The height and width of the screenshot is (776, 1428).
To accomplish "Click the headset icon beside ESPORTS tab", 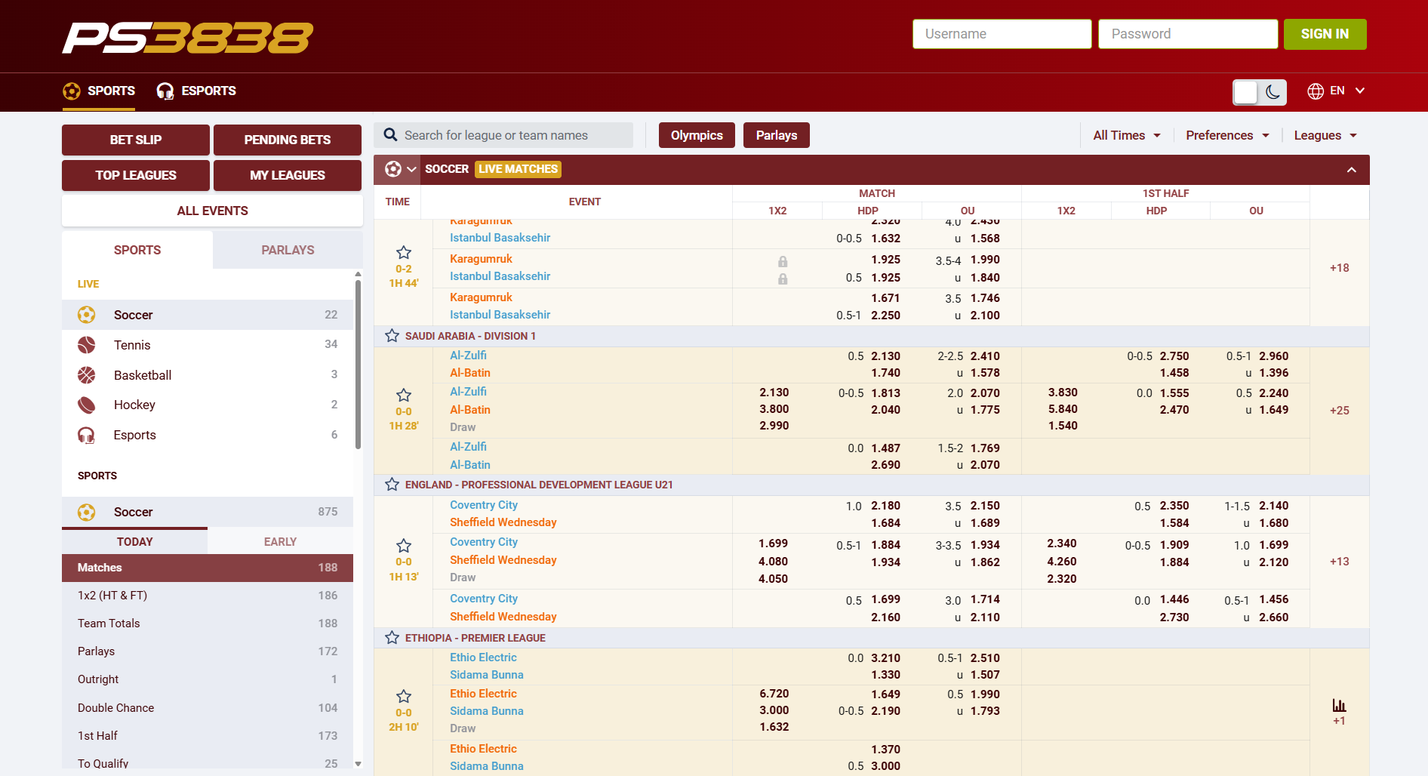I will (x=165, y=91).
